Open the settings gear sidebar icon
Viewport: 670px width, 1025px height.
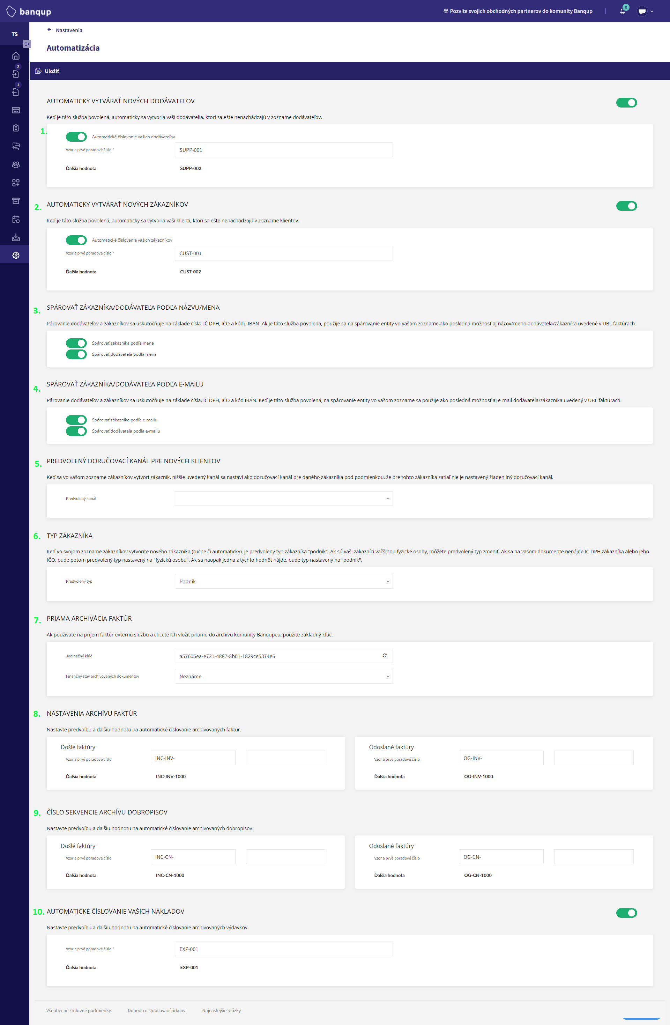[16, 256]
